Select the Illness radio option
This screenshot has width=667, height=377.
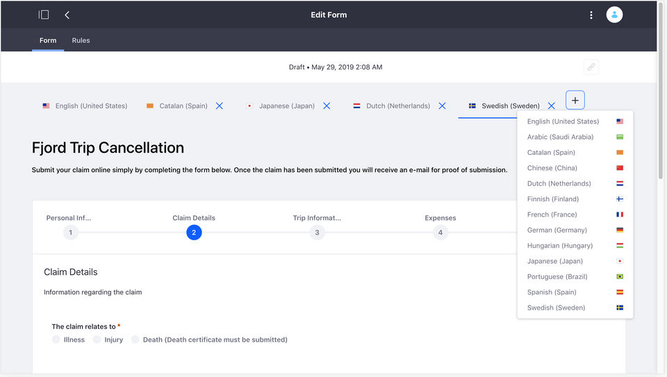click(56, 340)
